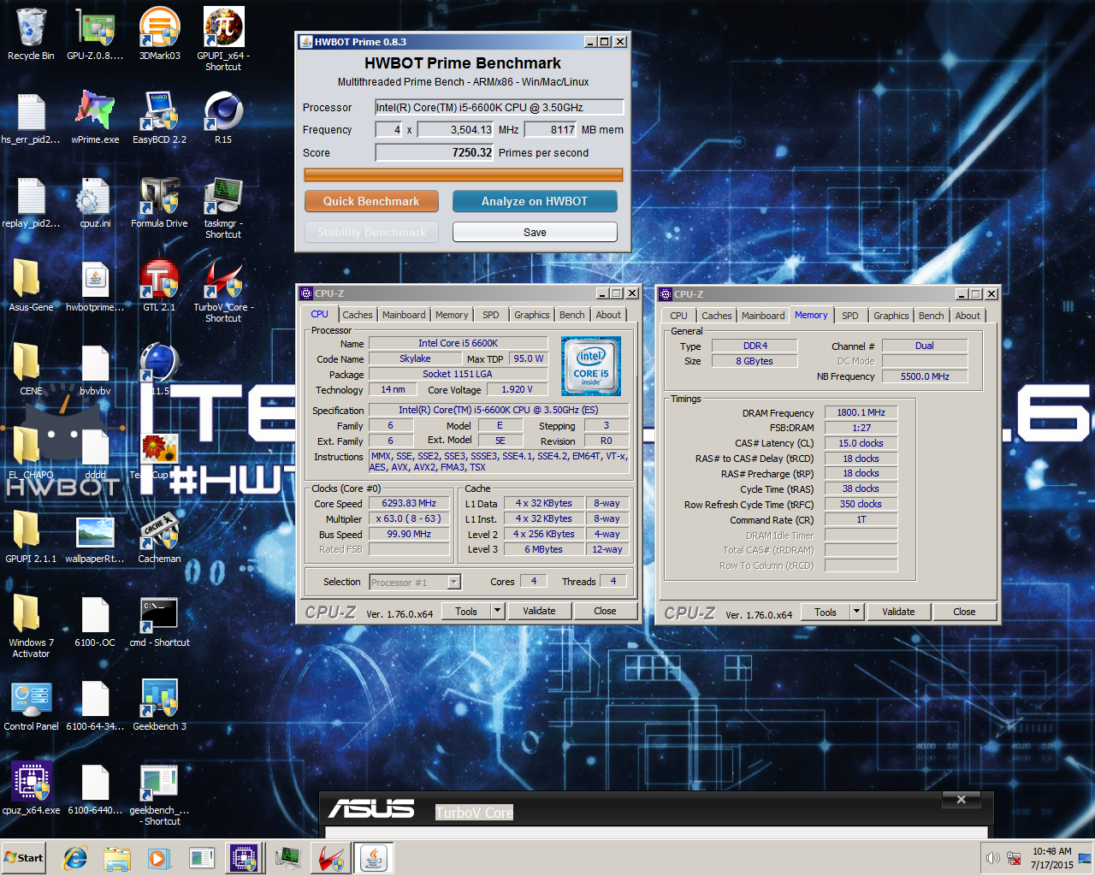Screen dimensions: 1095x876
Task: Click Windows Media Player taskbar icon
Action: click(x=159, y=858)
